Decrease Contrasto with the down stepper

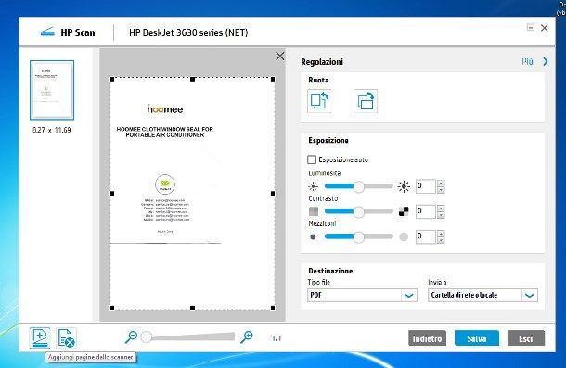click(x=441, y=215)
